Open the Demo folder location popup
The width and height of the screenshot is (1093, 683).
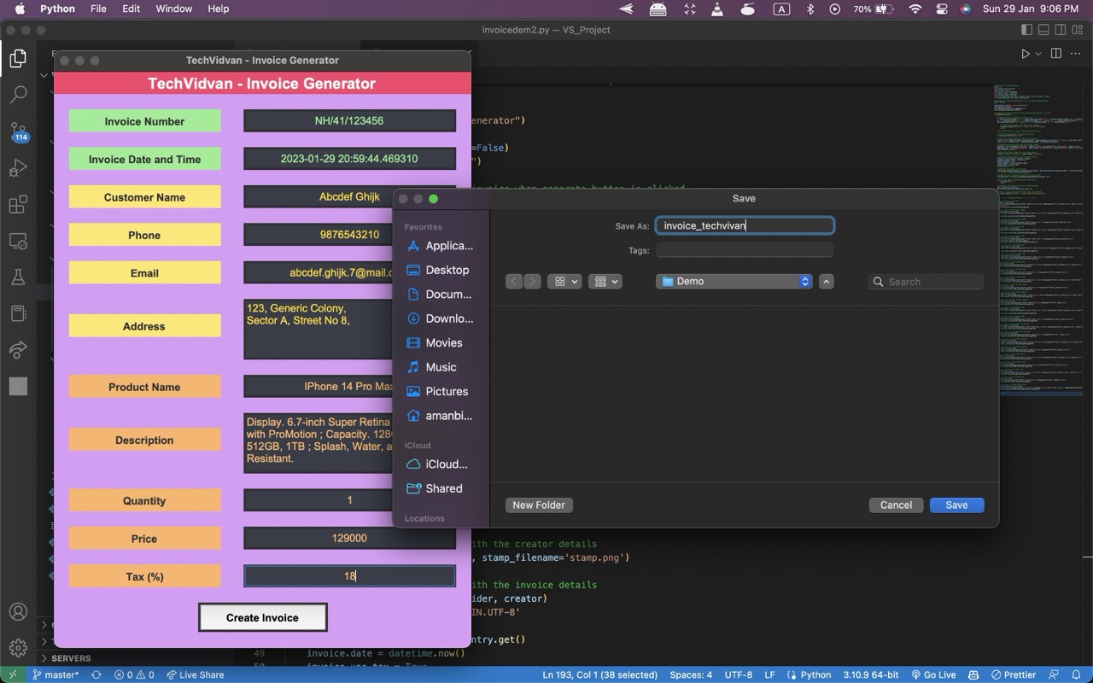coord(734,282)
